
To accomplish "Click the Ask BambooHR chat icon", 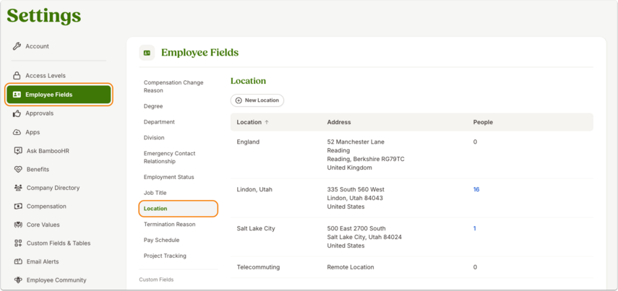I will 18,151.
